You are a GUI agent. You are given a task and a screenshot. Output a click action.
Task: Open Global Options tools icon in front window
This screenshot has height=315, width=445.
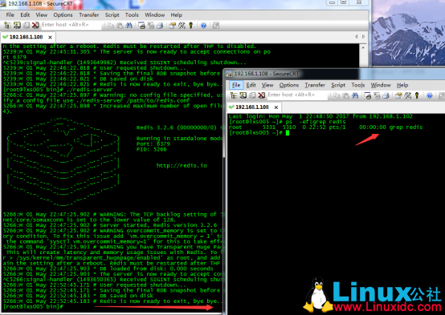pyautogui.click(x=408, y=95)
